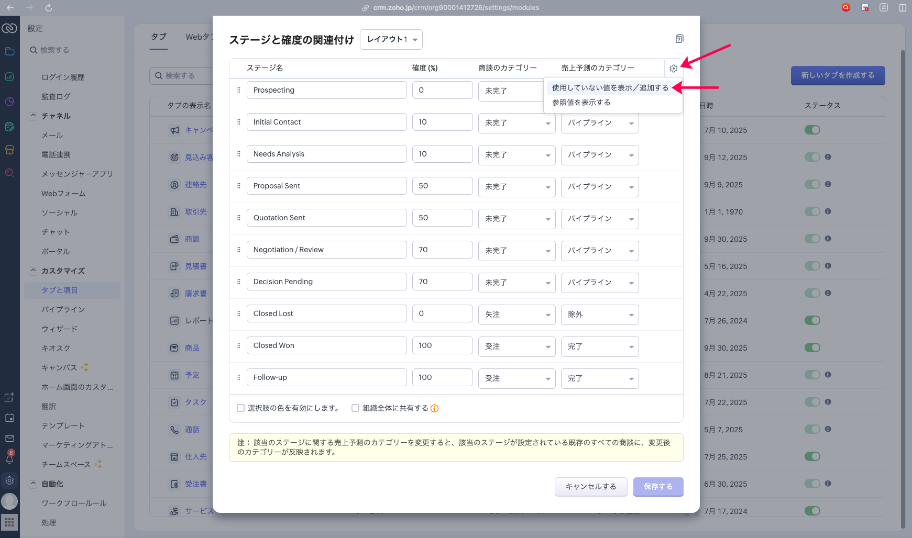Click the 保存する button
Screen dimensions: 912x538
click(x=658, y=487)
